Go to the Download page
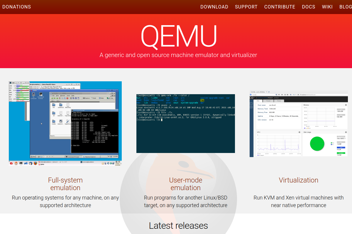Image resolution: width=352 pixels, height=234 pixels. tap(214, 7)
